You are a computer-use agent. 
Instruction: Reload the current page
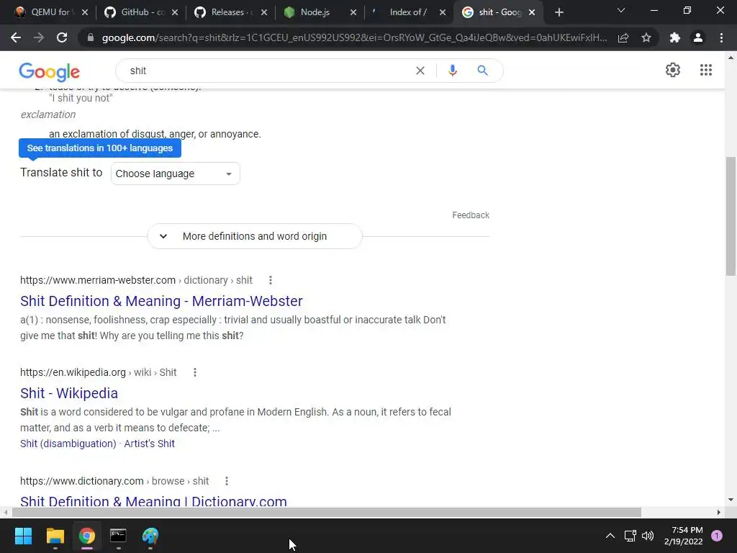[62, 37]
